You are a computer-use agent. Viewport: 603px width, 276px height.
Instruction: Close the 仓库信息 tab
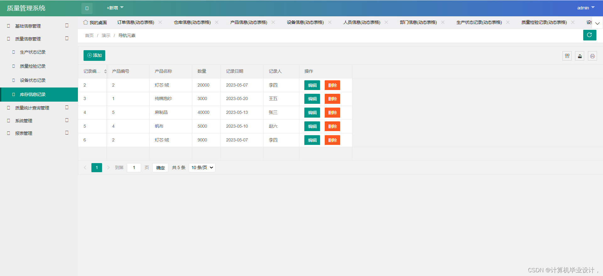(217, 22)
